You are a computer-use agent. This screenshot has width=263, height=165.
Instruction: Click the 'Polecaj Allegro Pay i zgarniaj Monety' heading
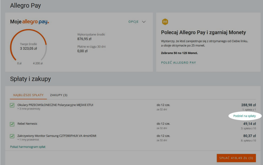click(204, 32)
